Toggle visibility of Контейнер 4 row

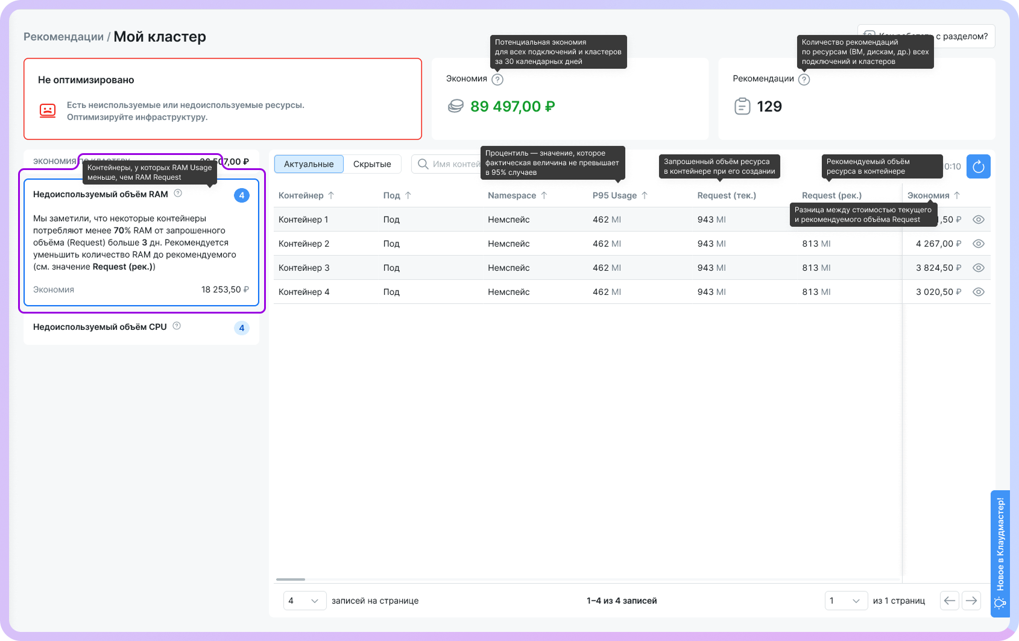click(979, 292)
